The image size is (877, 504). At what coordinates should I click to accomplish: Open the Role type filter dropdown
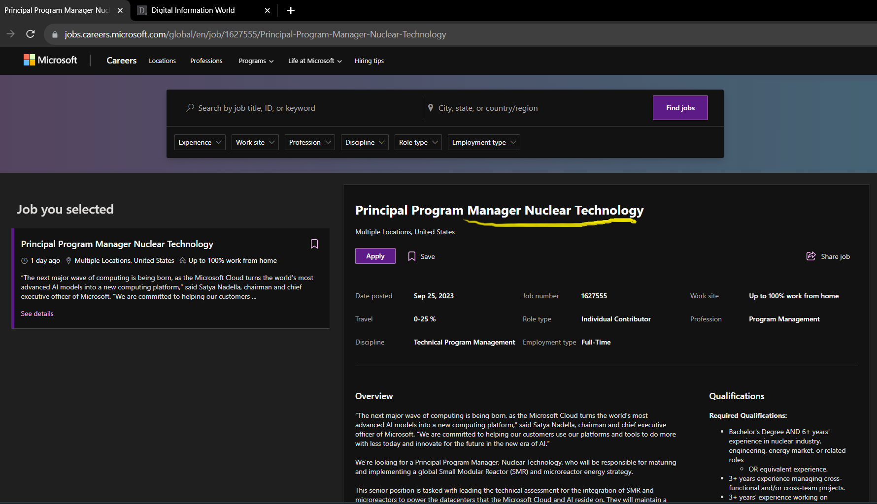pos(418,142)
